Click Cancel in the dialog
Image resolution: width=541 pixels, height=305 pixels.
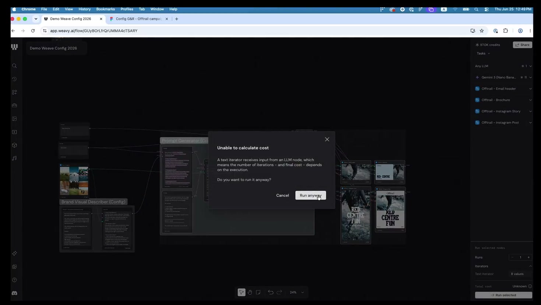click(283, 195)
